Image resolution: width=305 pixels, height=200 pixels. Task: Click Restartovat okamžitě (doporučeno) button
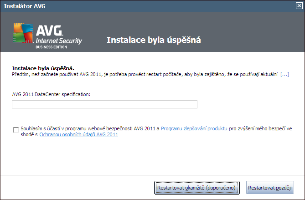click(x=197, y=188)
